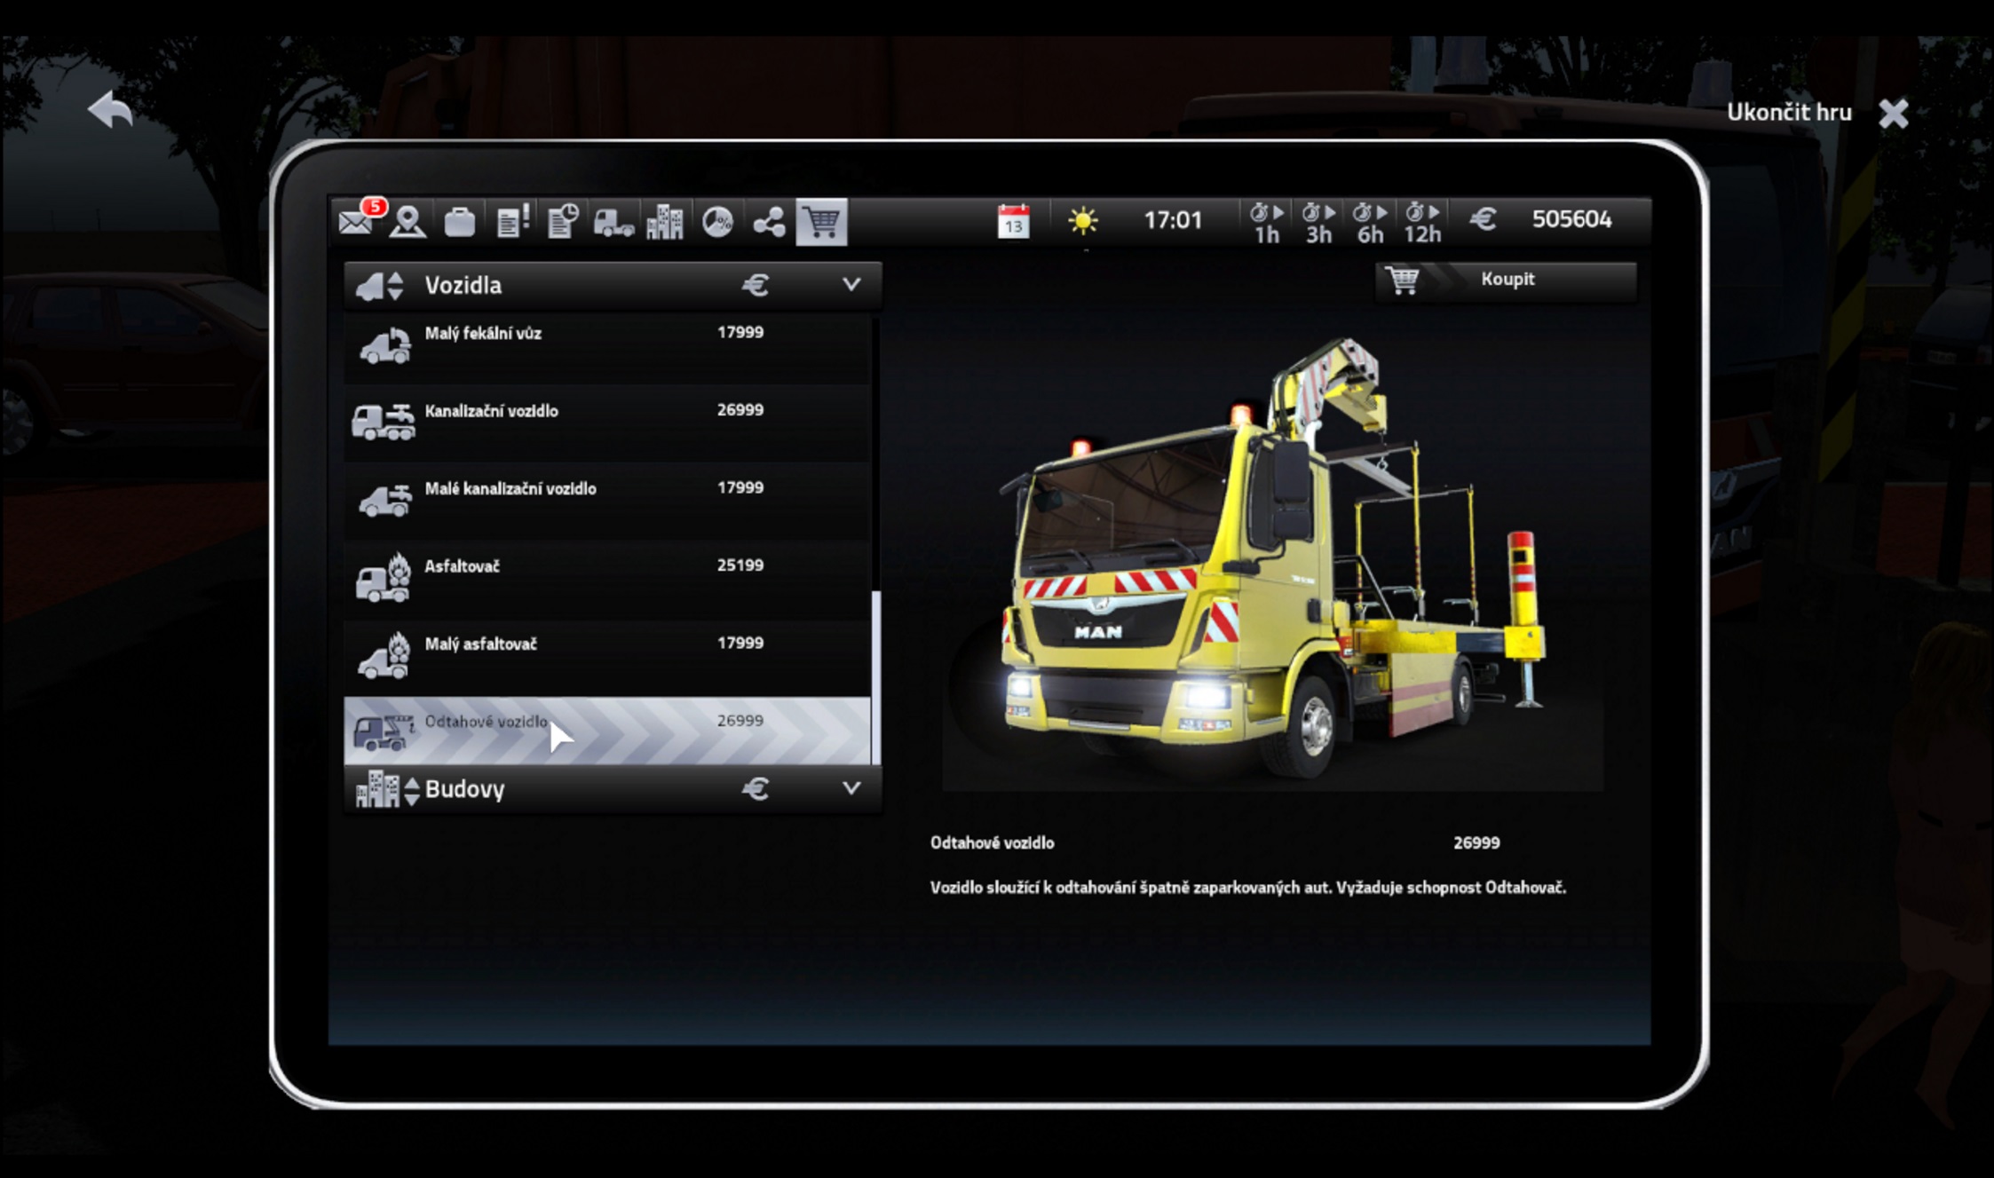Image resolution: width=1994 pixels, height=1178 pixels.
Task: Click price 25199 in Asfaltovač row
Action: (740, 565)
